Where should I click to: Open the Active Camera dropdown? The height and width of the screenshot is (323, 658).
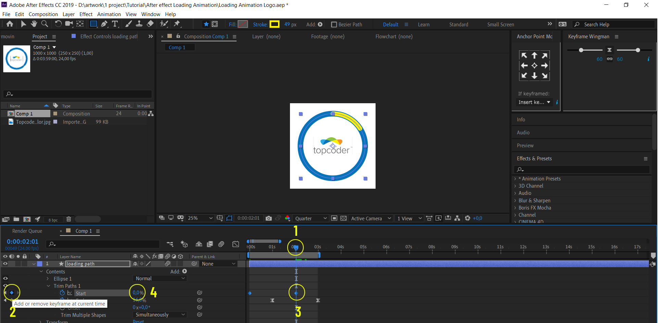click(371, 218)
